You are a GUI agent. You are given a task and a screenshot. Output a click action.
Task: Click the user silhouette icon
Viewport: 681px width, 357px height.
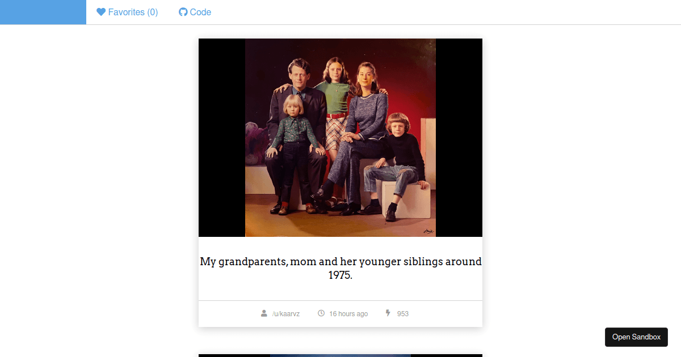(264, 313)
